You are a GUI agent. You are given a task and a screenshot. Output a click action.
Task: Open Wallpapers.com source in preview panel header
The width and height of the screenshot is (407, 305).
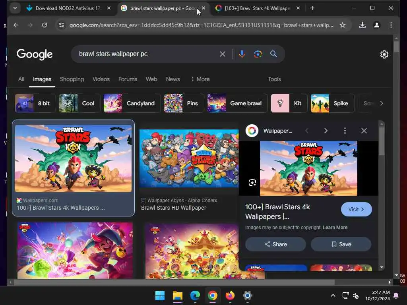tap(269, 131)
